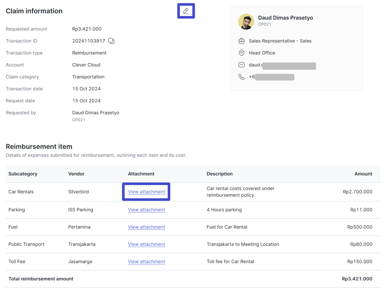This screenshot has width=388, height=299.
Task: Click the Silverbird vendor cell
Action: point(78,192)
